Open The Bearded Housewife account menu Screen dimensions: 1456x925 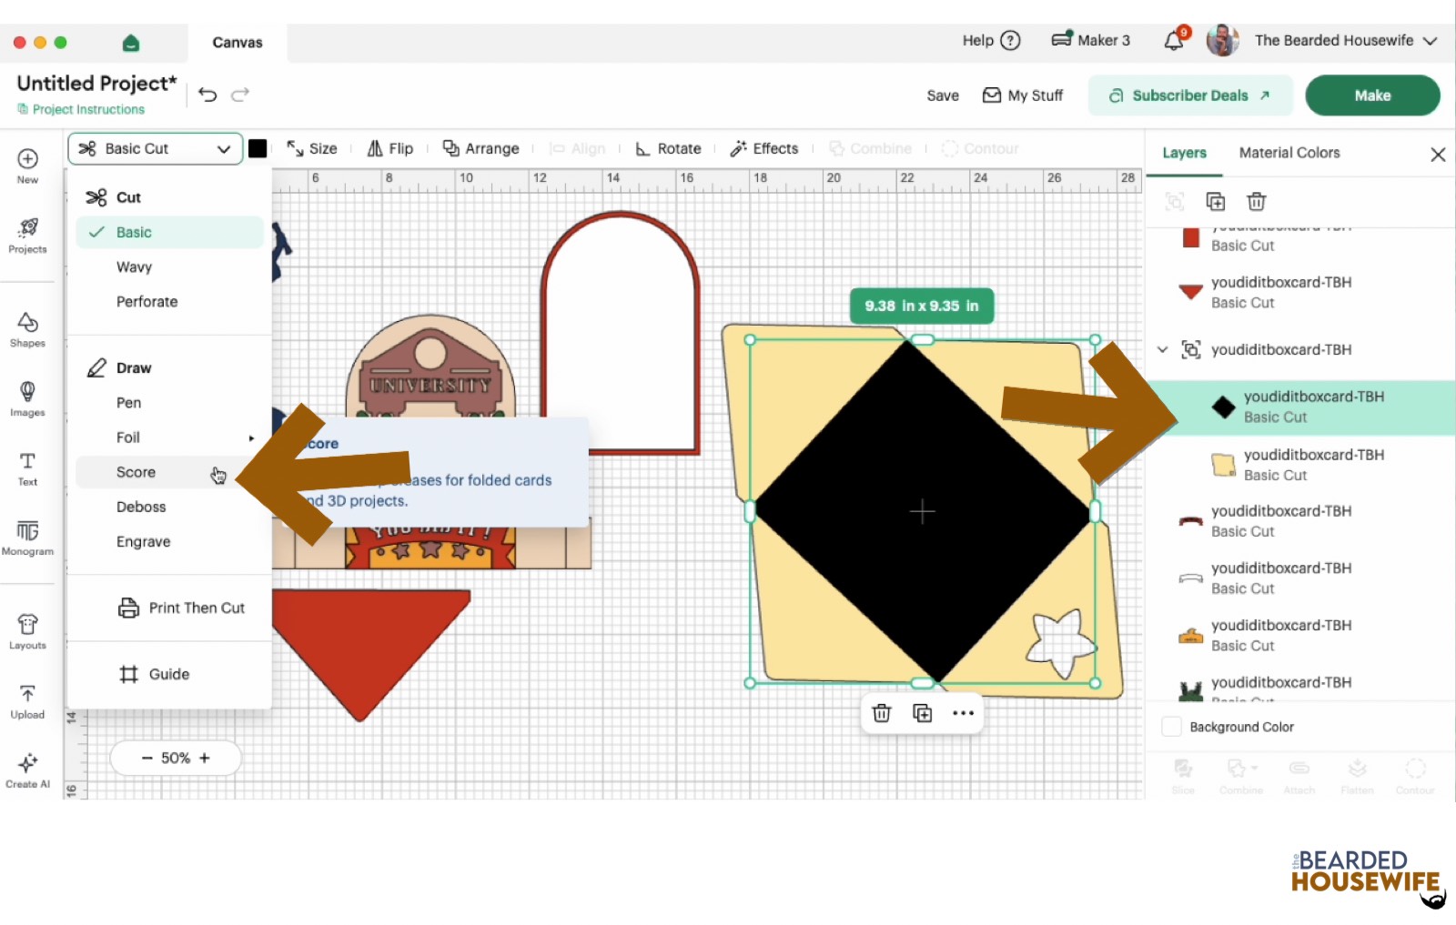pos(1322,40)
